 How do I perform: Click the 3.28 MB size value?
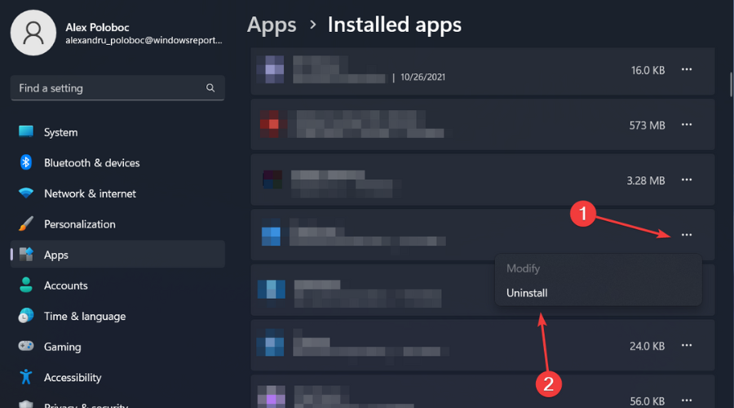tap(646, 181)
